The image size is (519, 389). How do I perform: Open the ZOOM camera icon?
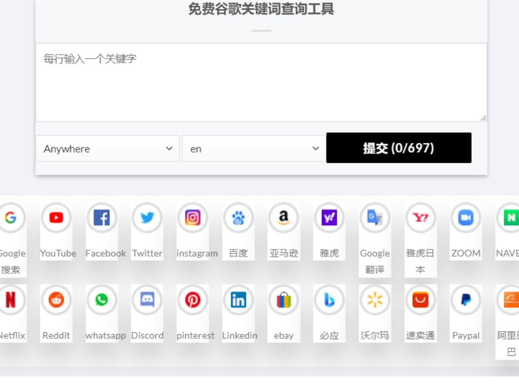[466, 218]
